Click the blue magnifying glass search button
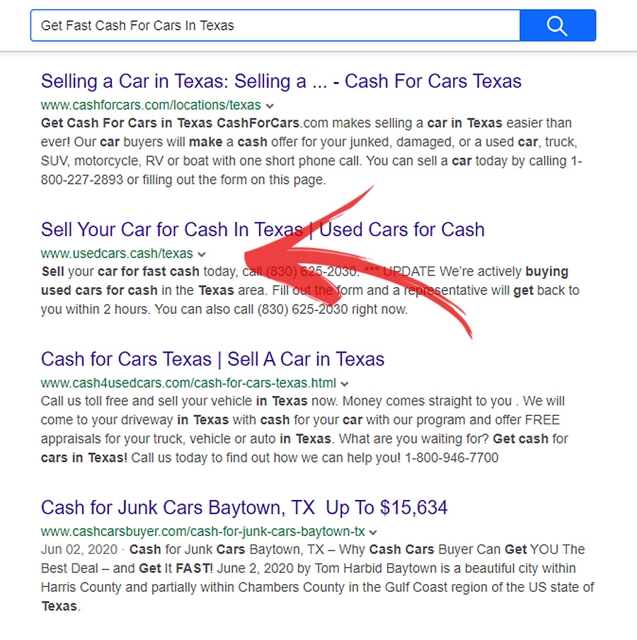Image resolution: width=637 pixels, height=640 pixels. coord(558,25)
